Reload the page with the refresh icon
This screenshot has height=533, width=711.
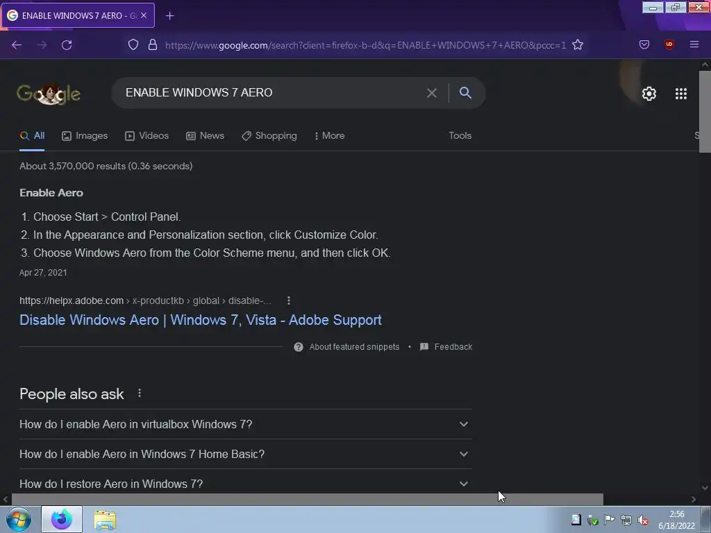(x=67, y=45)
